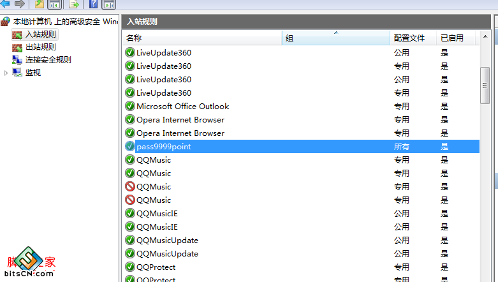Open Help with the question mark icon

pyautogui.click(x=93, y=3)
